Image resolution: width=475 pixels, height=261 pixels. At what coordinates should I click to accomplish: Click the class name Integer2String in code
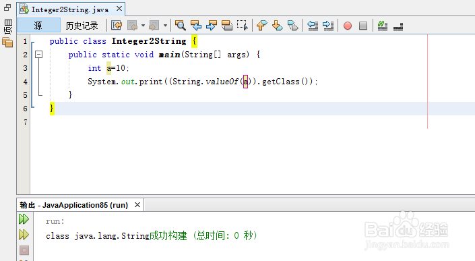point(149,41)
